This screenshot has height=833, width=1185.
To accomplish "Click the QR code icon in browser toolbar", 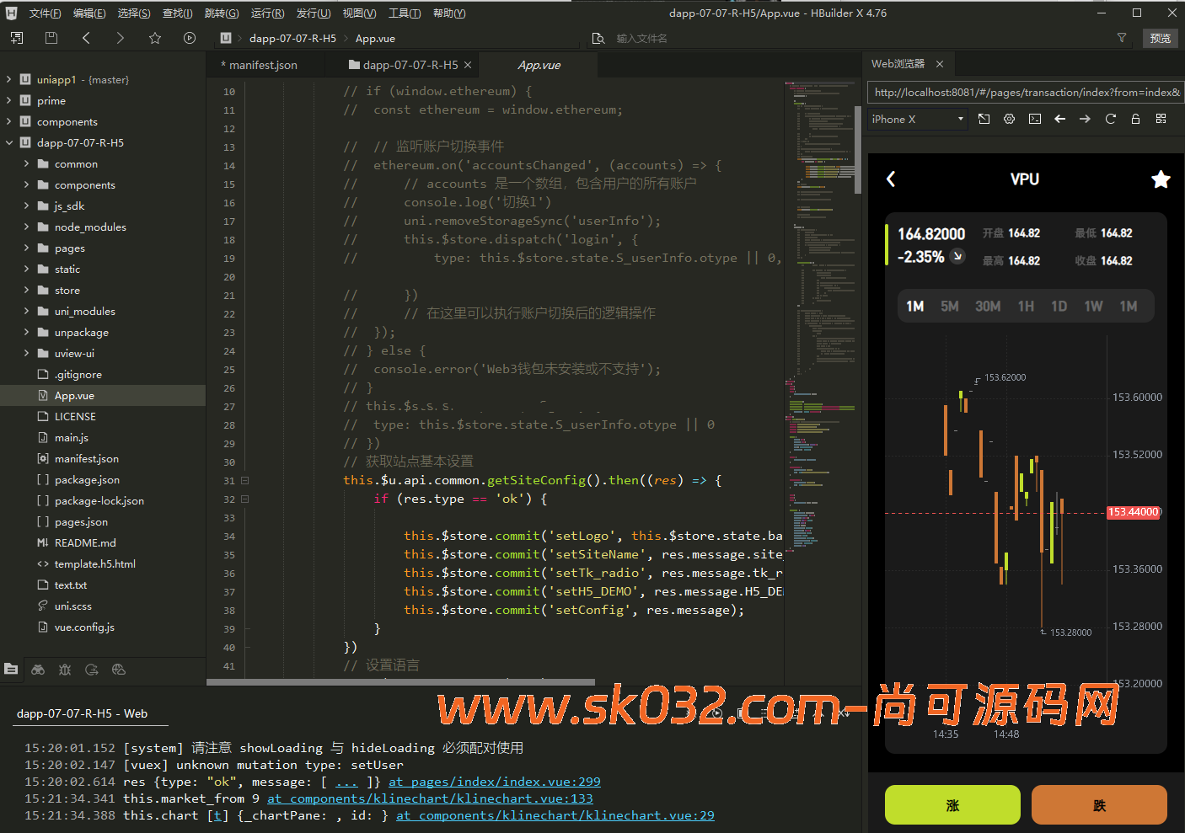I will pos(1161,119).
